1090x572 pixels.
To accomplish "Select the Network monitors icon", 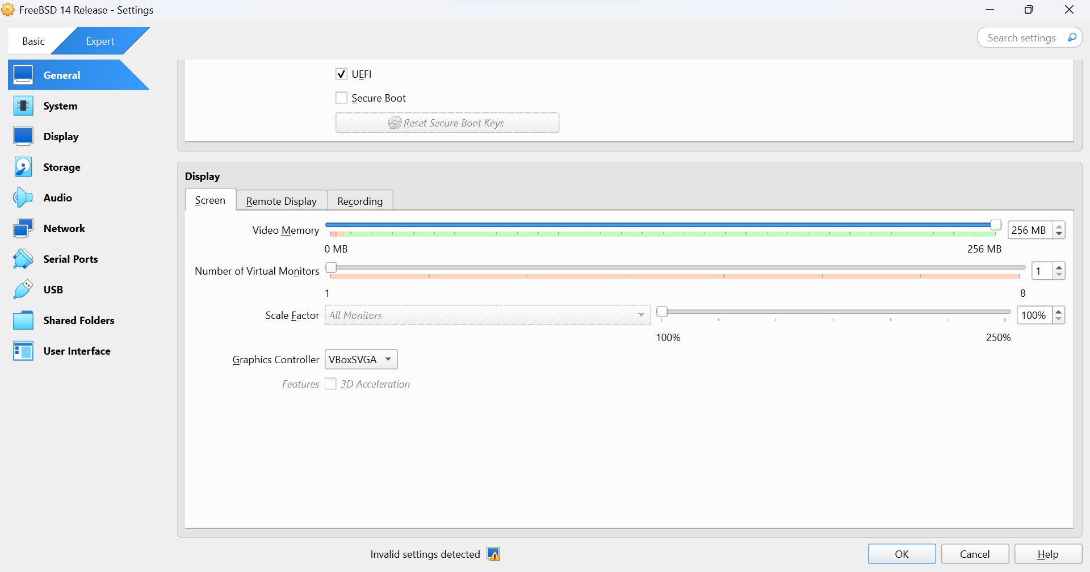I will click(x=23, y=229).
